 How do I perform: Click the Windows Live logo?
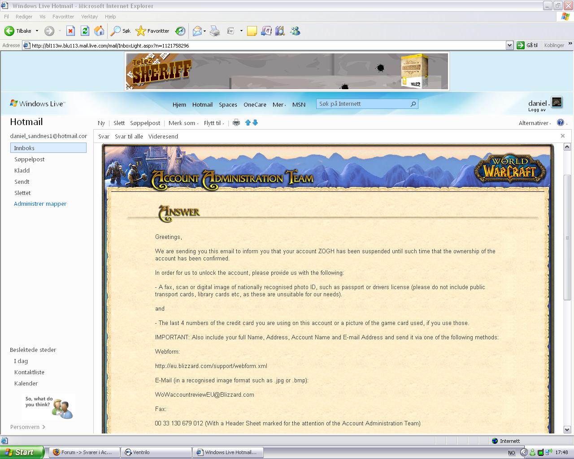(x=38, y=104)
